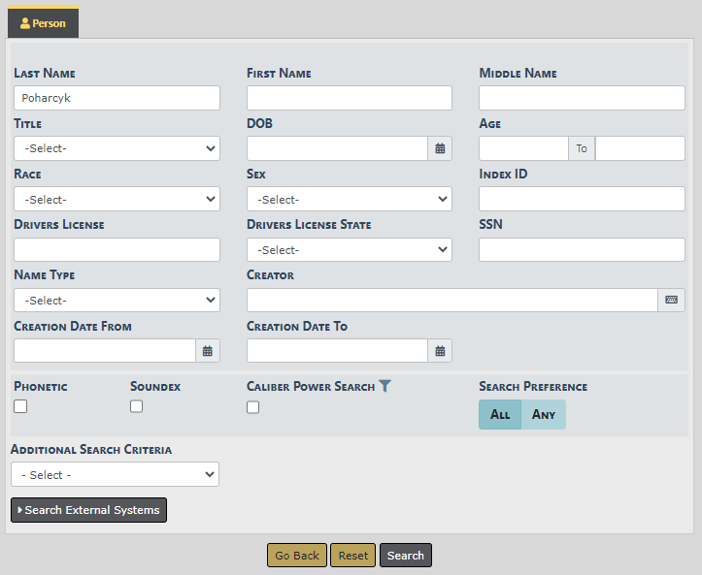This screenshot has height=575, width=702.
Task: Open the Drivers License State dropdown
Action: point(350,249)
